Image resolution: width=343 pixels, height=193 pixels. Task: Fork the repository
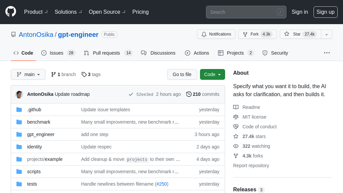257,34
